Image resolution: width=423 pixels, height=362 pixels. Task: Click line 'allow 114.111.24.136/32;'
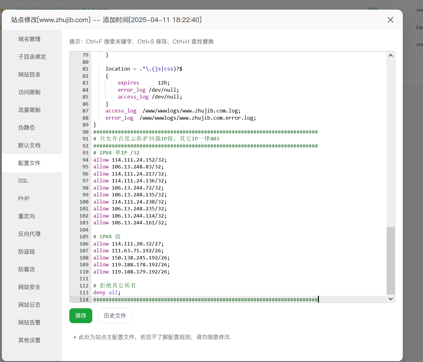click(130, 181)
